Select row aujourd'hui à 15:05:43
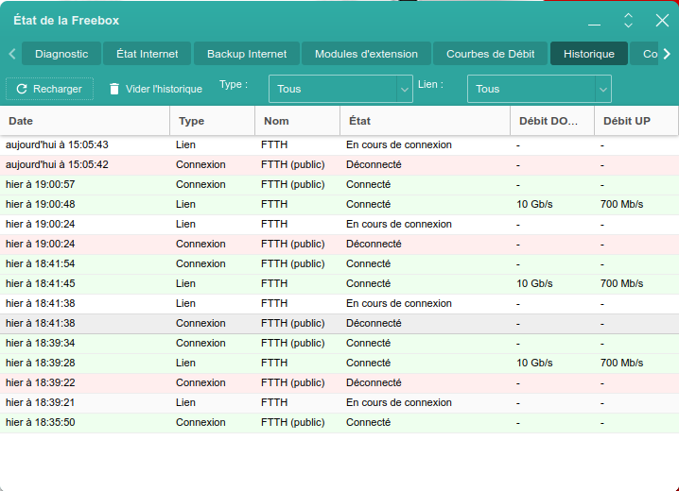Screen dimensions: 679x491 [339, 145]
